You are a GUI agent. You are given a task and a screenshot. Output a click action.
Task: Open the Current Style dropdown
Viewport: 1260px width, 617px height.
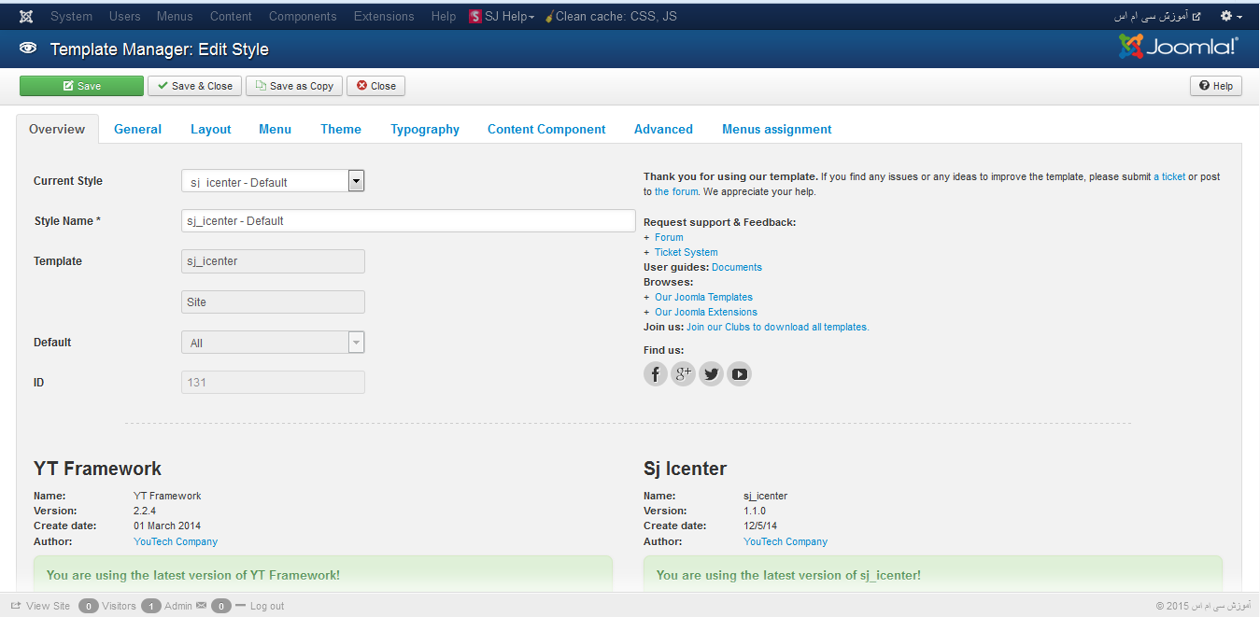273,181
